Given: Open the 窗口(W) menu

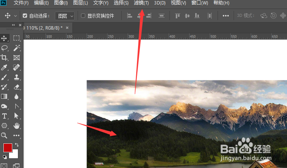Looking at the screenshot, I should click(200, 3).
